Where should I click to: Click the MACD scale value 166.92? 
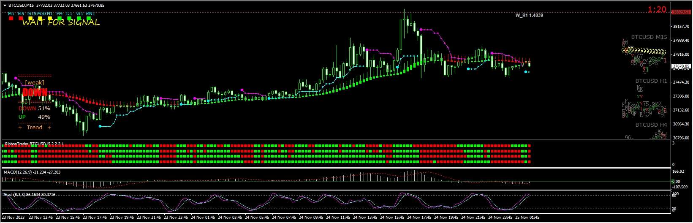click(x=679, y=171)
